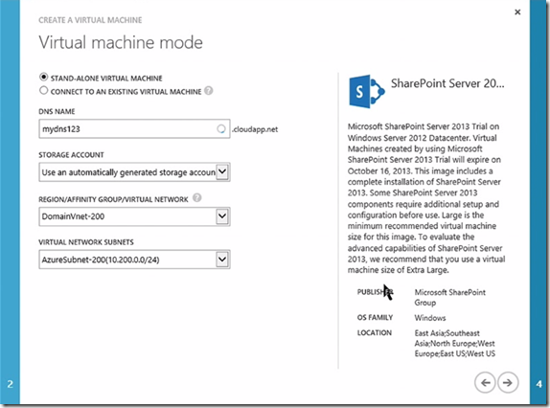Click the OS FAMILY label
Image resolution: width=550 pixels, height=408 pixels.
(375, 318)
